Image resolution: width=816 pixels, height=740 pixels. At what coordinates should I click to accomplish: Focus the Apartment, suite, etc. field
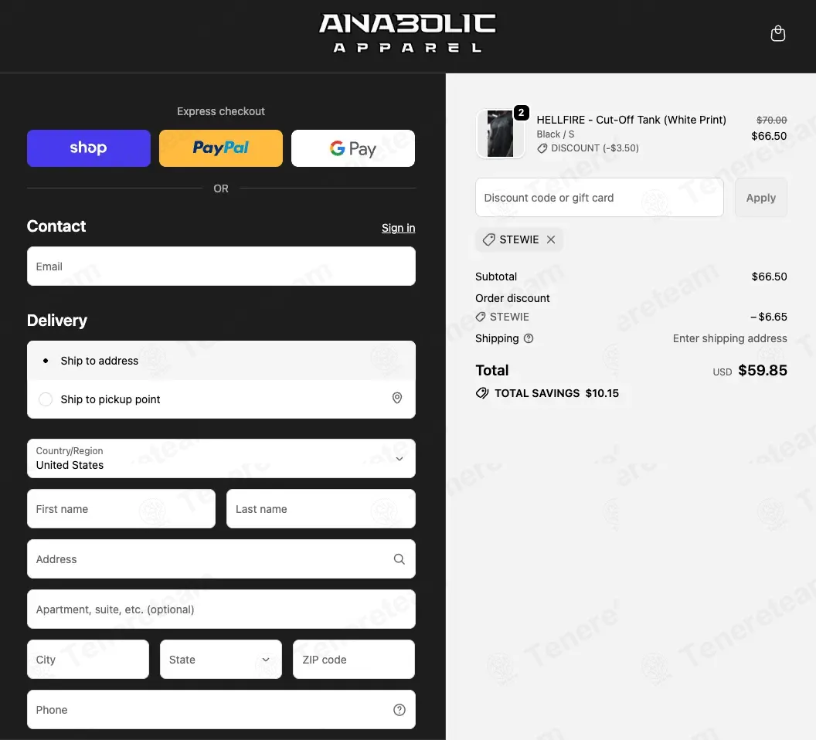coord(221,609)
